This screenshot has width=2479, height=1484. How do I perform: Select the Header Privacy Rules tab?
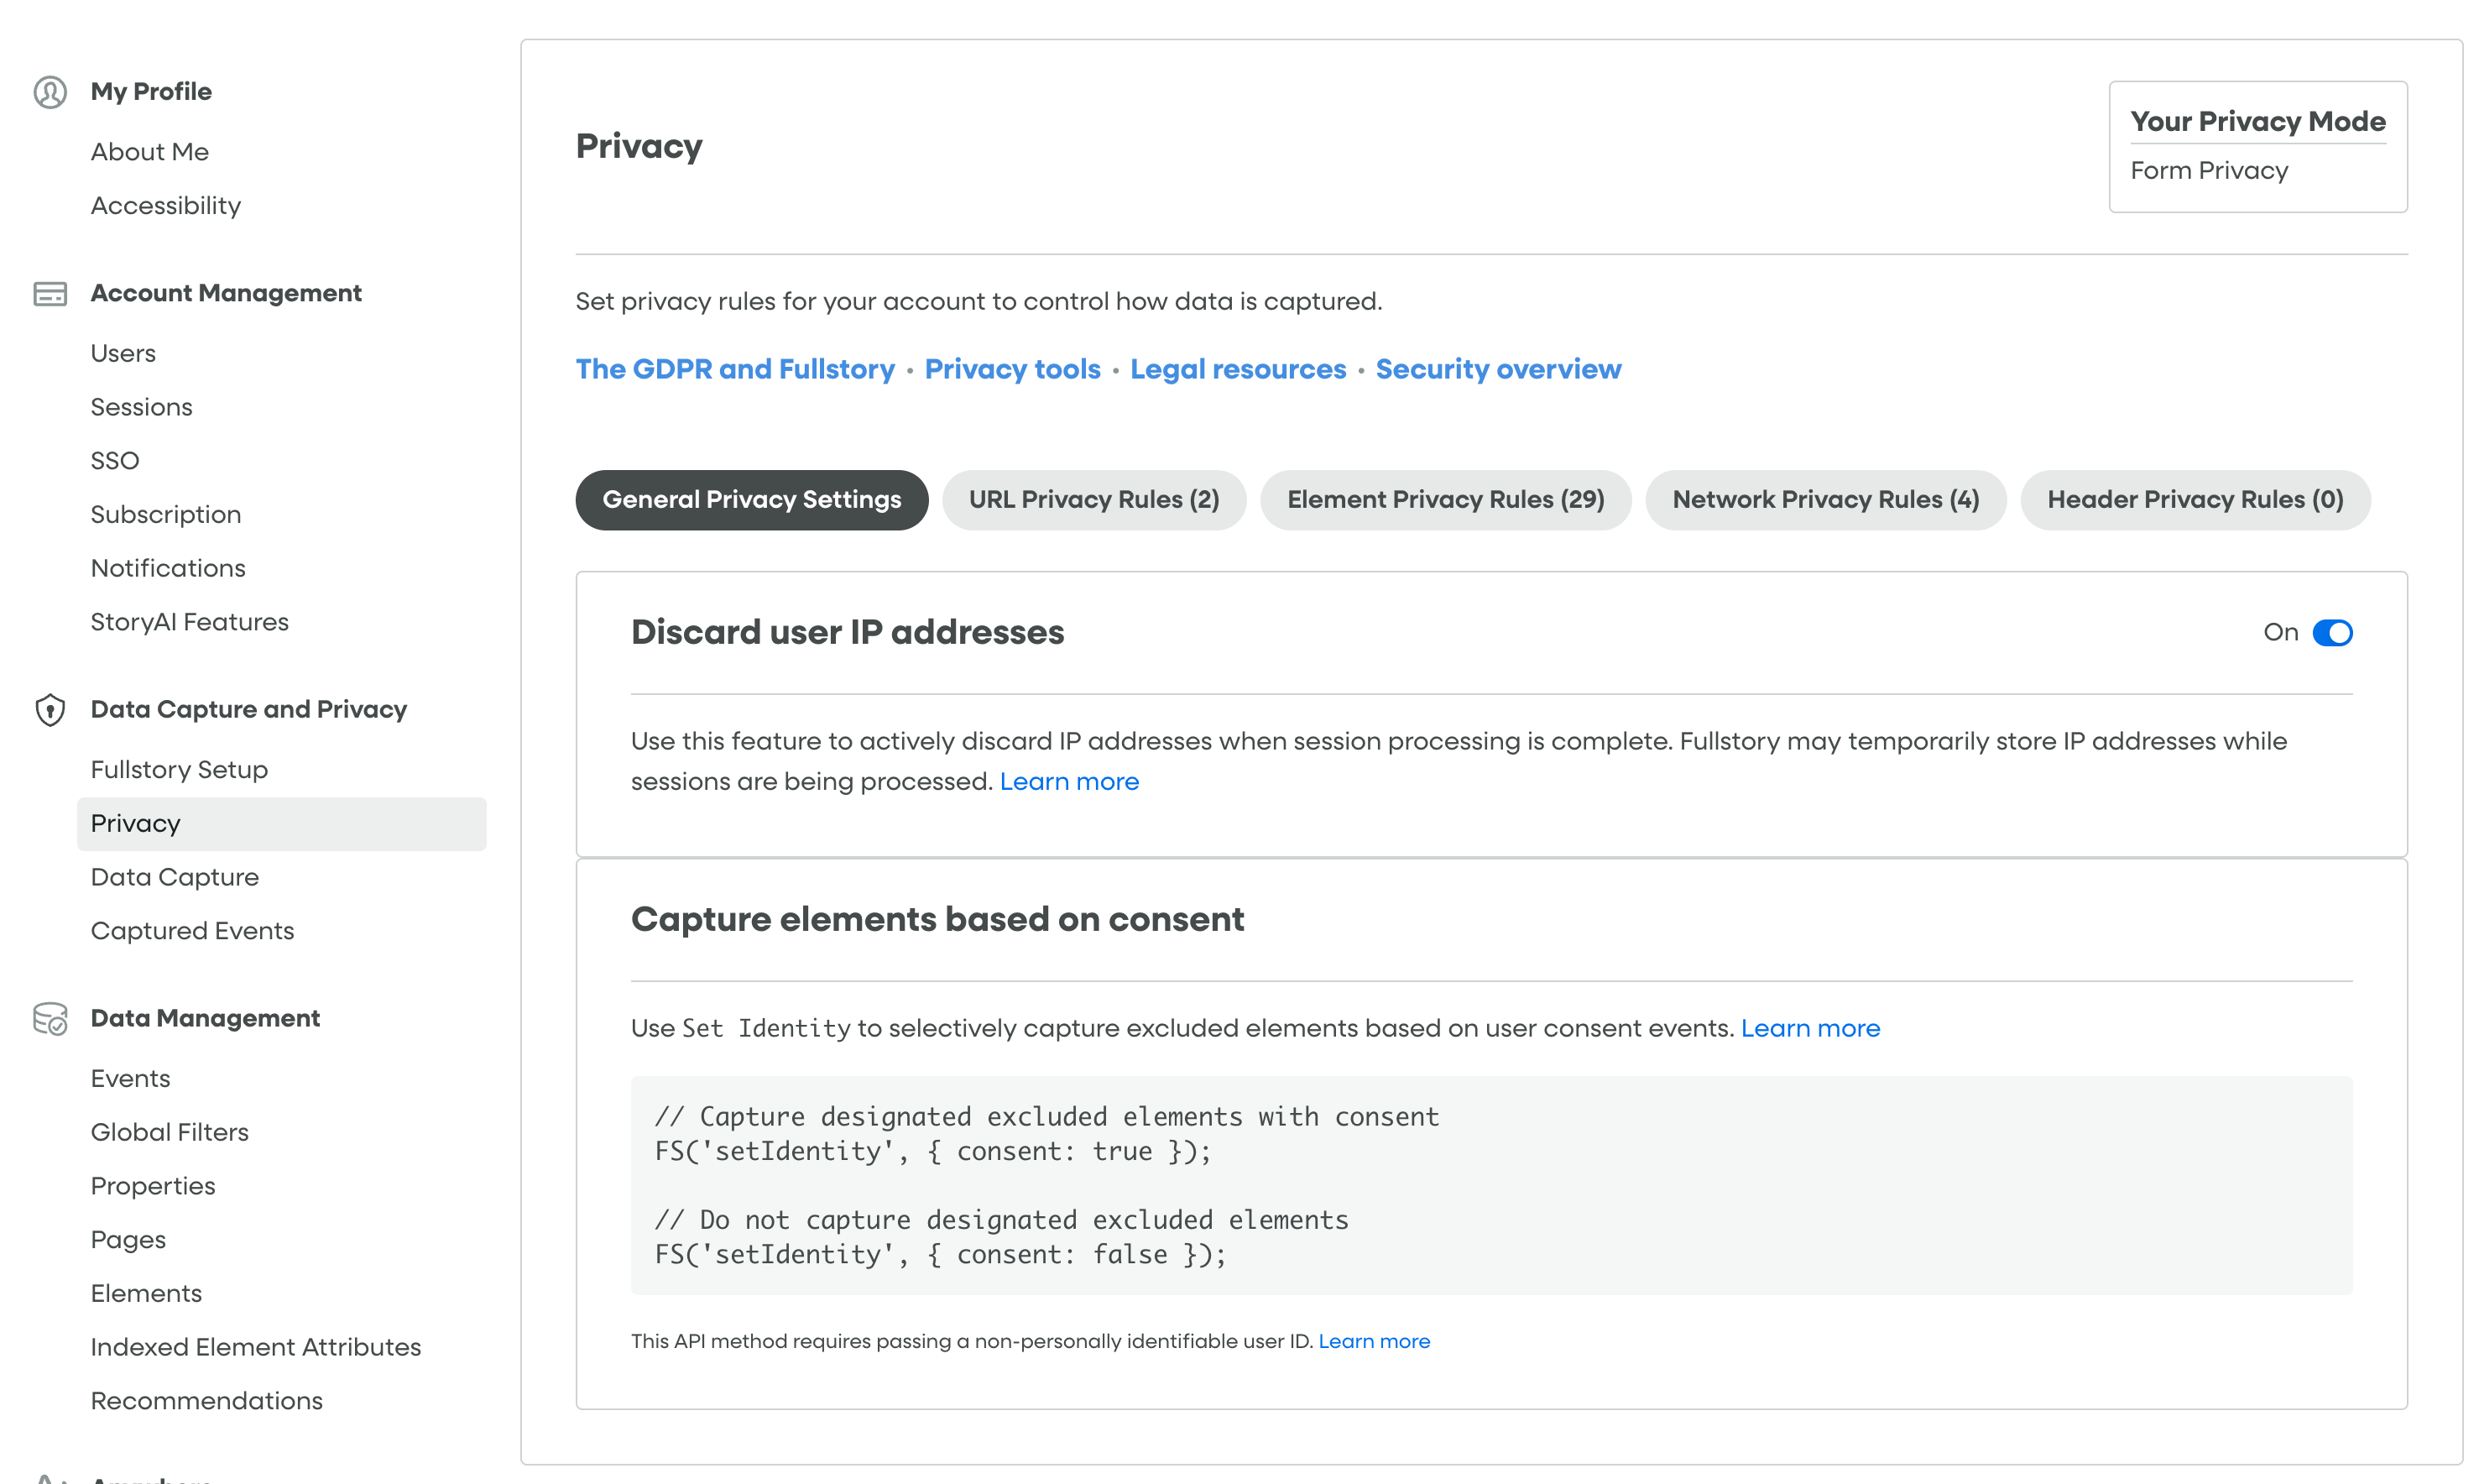[2195, 499]
